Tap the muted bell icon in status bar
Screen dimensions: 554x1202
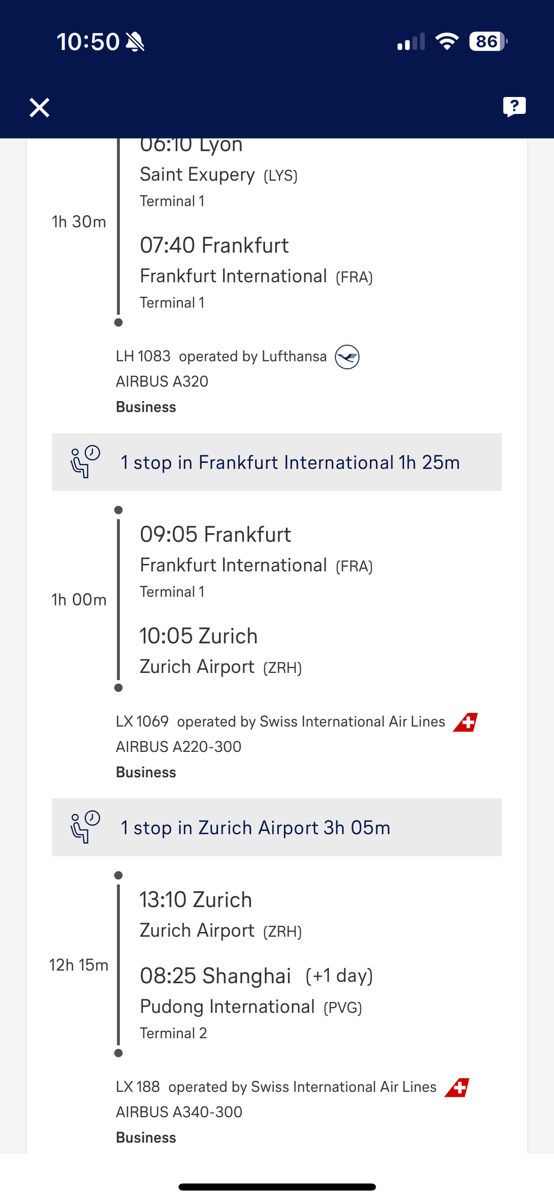(135, 42)
